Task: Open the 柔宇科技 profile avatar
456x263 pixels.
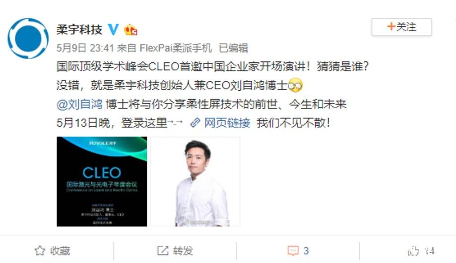Action: tap(28, 38)
